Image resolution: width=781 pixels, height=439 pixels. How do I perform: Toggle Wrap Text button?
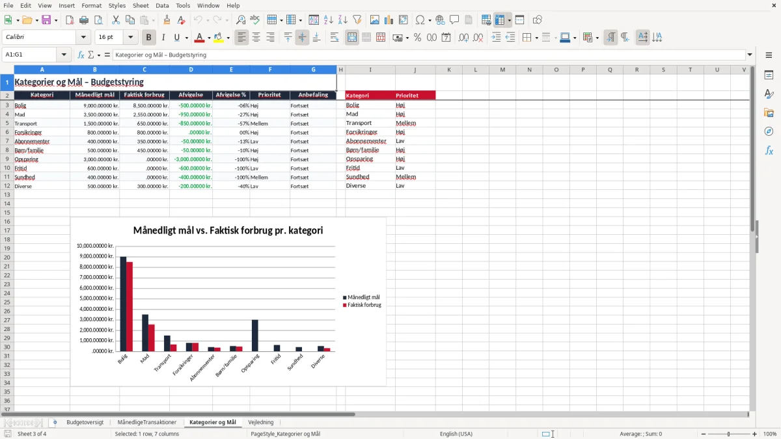[335, 38]
